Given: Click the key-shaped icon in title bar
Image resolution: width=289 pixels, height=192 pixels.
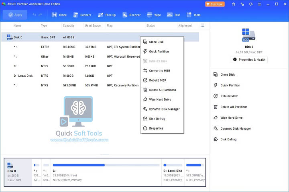Looking at the screenshot, I should 242,4.
